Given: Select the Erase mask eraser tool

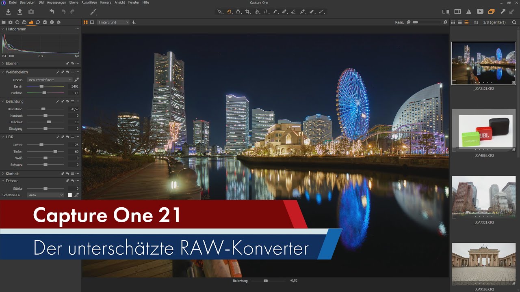Looking at the screenshot, I should coord(293,12).
